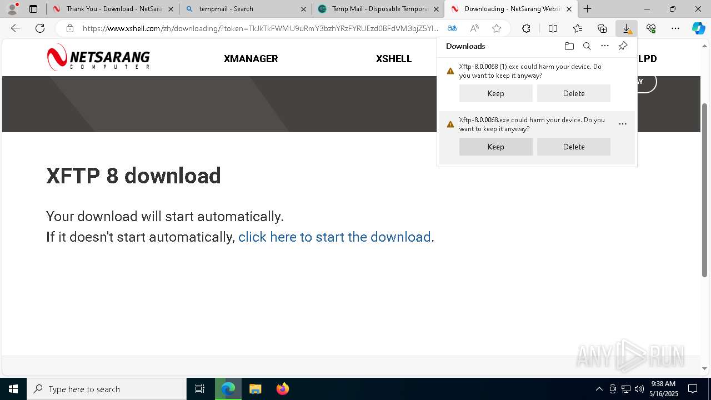Click the translate page icon
This screenshot has width=711, height=400.
(452, 28)
